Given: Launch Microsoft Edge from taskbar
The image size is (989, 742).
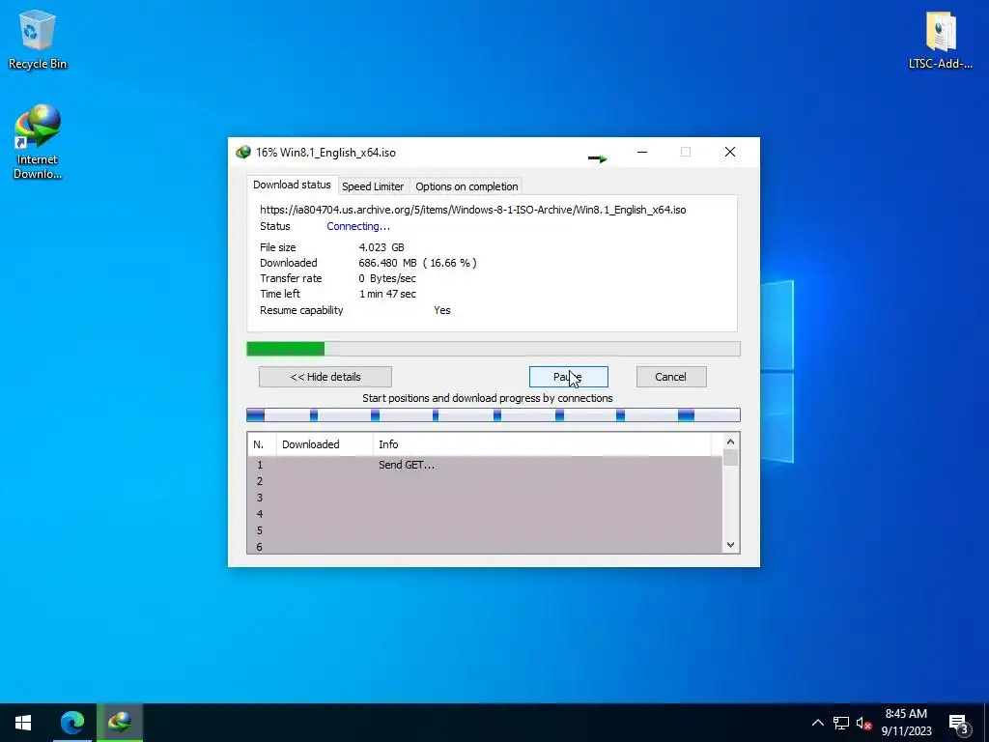Looking at the screenshot, I should pyautogui.click(x=71, y=723).
